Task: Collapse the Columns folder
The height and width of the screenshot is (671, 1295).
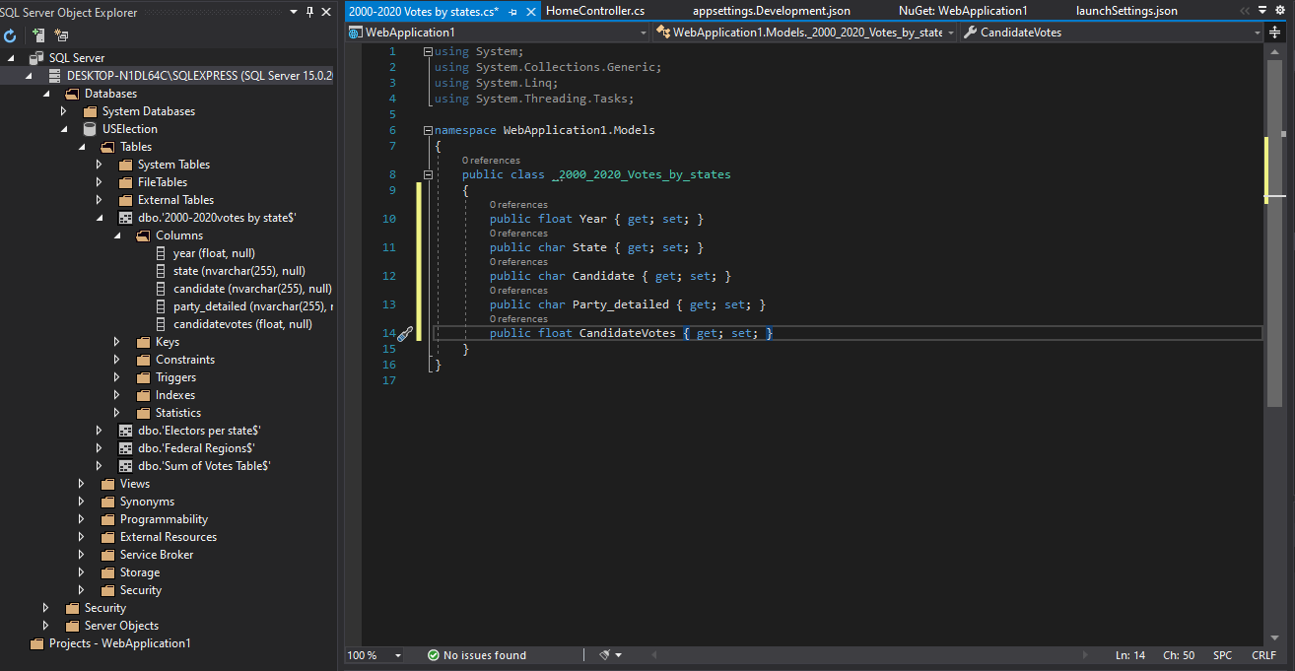Action: coord(117,235)
